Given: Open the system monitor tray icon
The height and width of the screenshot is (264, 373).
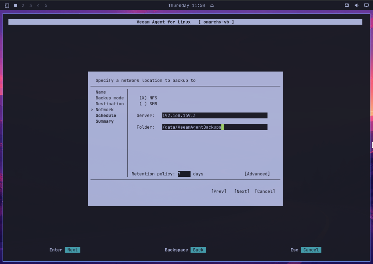Looking at the screenshot, I should click(347, 5).
